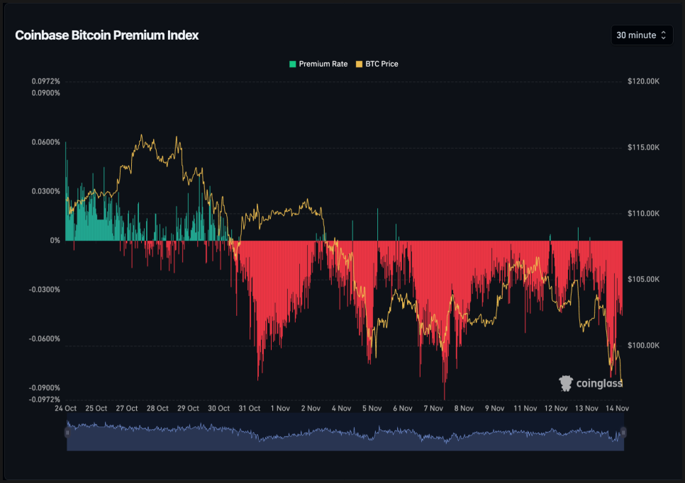This screenshot has width=685, height=483.
Task: Click the coinglass watermark logo icon
Action: (567, 383)
